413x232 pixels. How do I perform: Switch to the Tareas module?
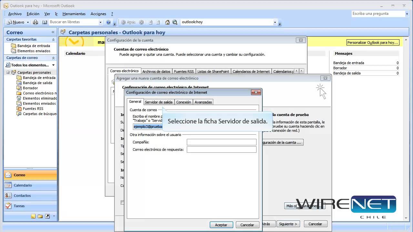pyautogui.click(x=30, y=206)
